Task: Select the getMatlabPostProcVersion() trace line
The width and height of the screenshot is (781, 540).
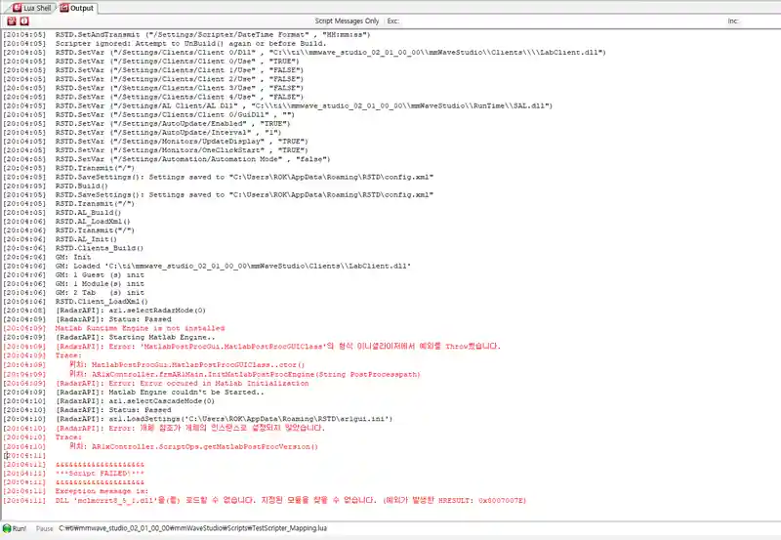Action: point(160,447)
